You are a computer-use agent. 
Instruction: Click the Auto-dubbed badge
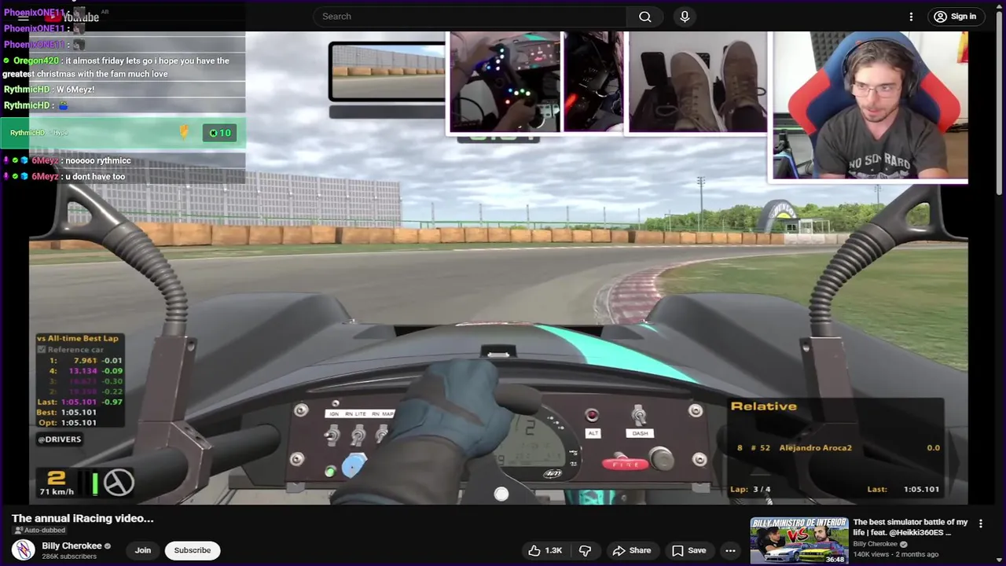[x=39, y=531]
